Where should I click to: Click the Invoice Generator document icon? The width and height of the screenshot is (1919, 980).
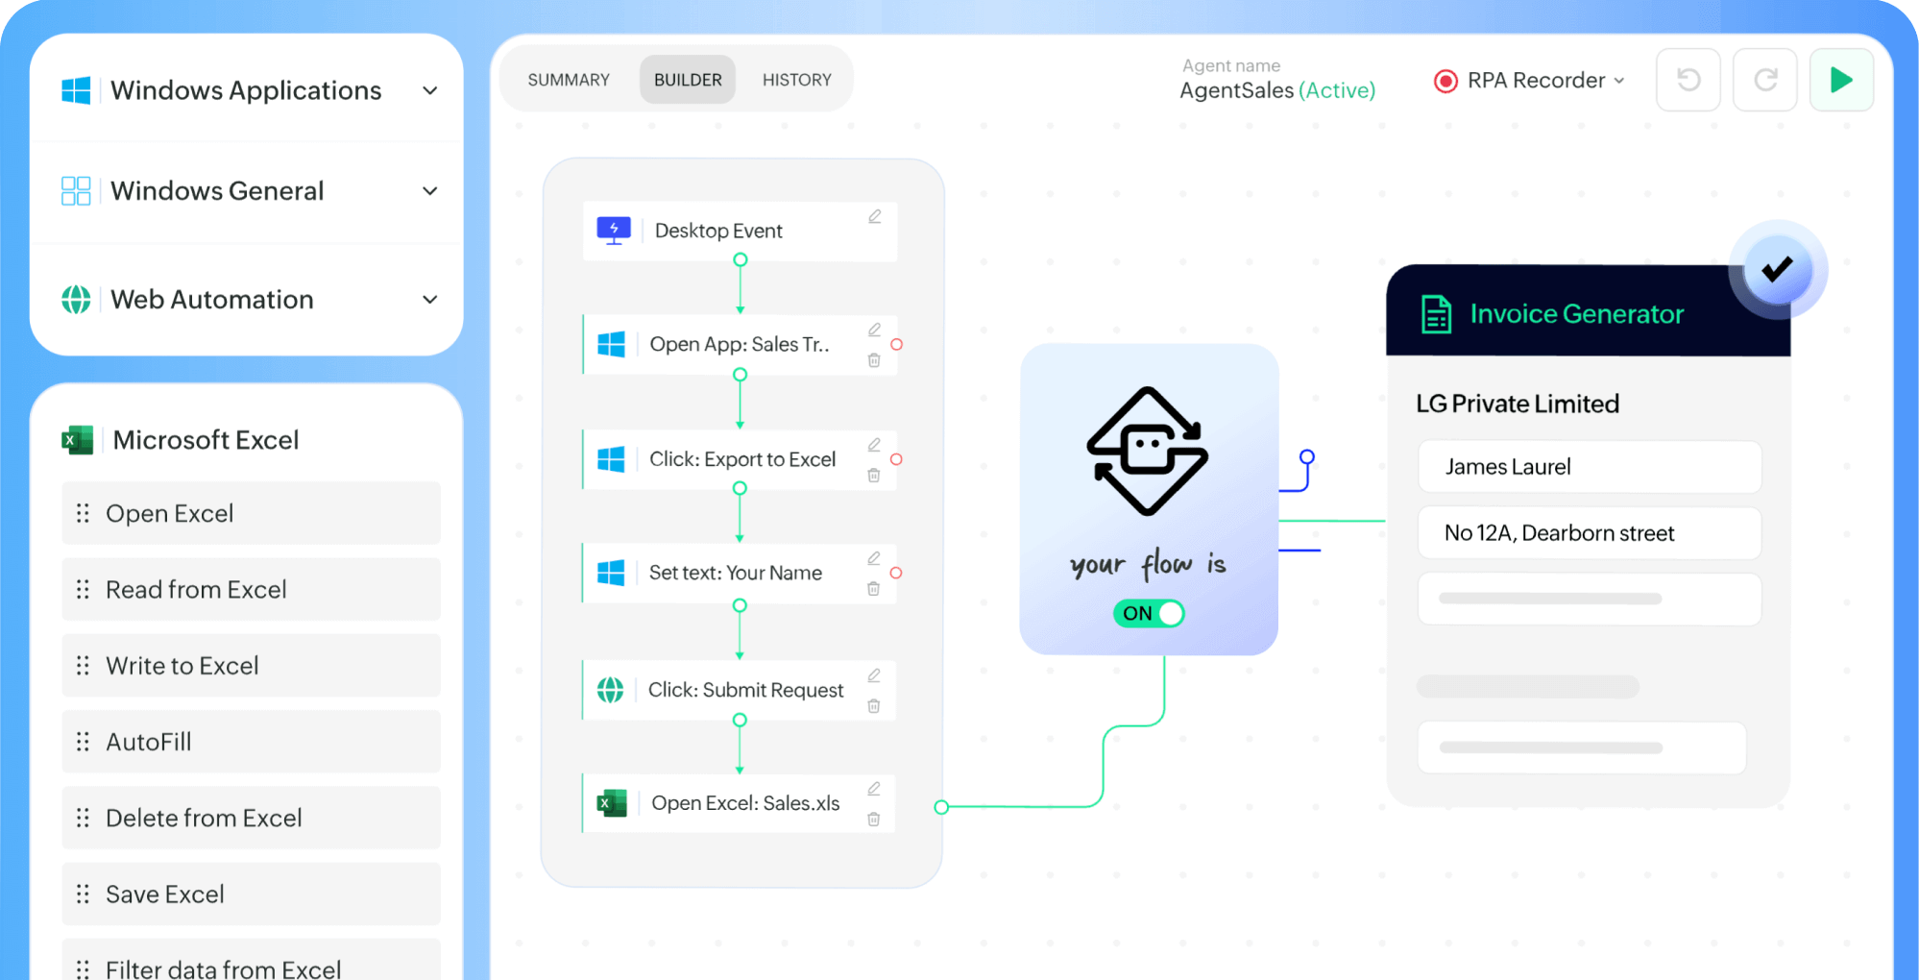point(1435,313)
